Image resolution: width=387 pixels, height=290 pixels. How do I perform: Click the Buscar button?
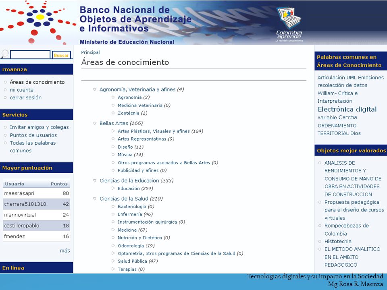pos(61,55)
